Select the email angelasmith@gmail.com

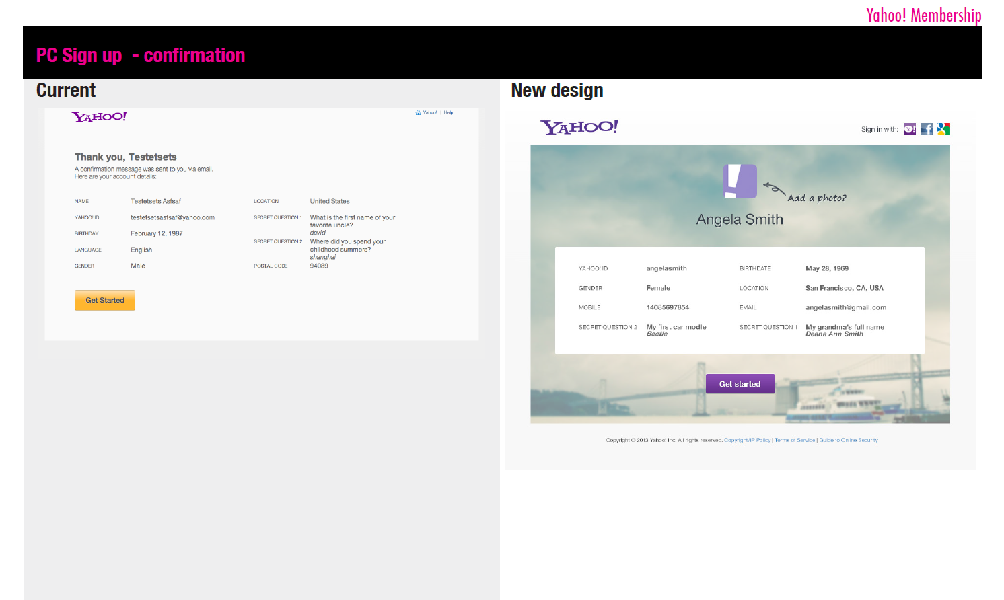846,307
